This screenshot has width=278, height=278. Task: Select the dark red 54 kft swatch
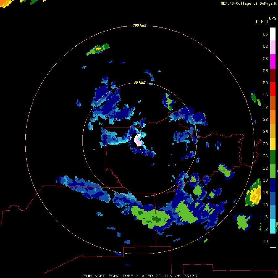tap(273, 75)
